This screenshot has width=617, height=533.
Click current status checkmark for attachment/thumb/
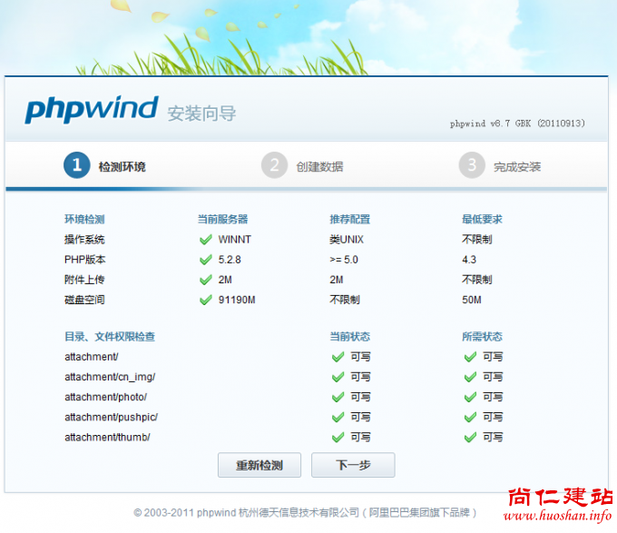[338, 437]
